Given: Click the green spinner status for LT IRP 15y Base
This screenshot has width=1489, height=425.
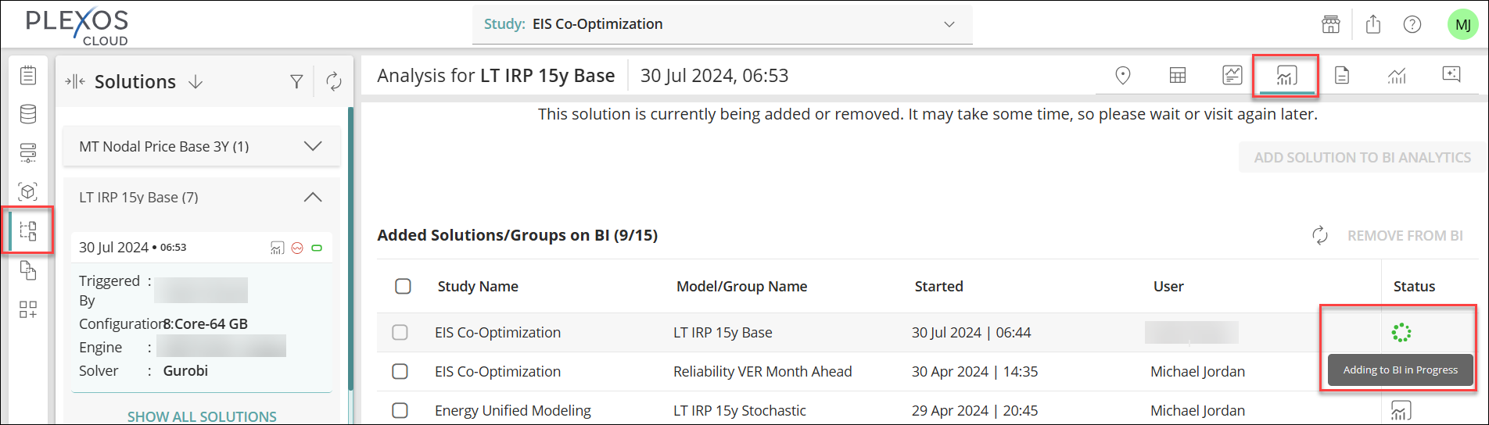Looking at the screenshot, I should point(1401,333).
